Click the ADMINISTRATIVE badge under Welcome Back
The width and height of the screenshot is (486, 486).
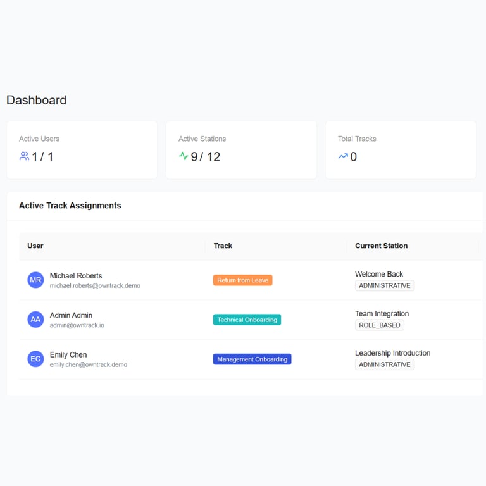(x=385, y=285)
